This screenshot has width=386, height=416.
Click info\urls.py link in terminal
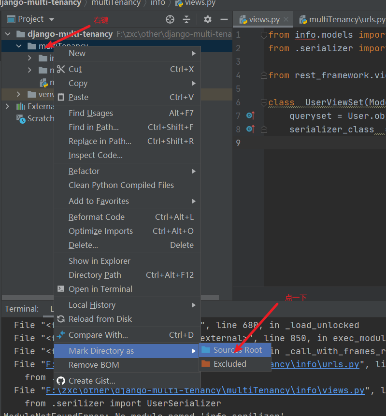(x=315, y=364)
